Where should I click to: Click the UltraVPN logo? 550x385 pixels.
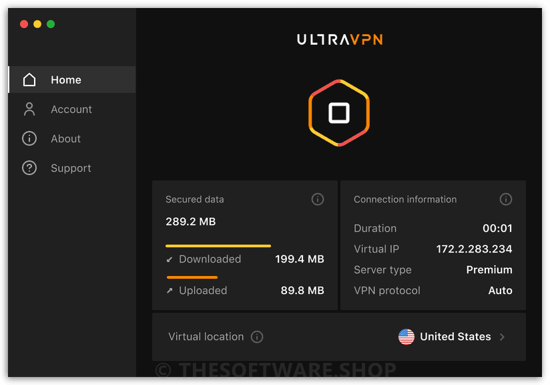[x=340, y=39]
